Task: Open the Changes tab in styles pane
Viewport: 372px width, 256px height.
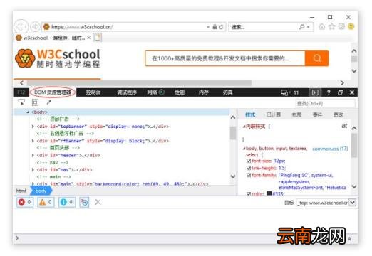Action: click(339, 114)
